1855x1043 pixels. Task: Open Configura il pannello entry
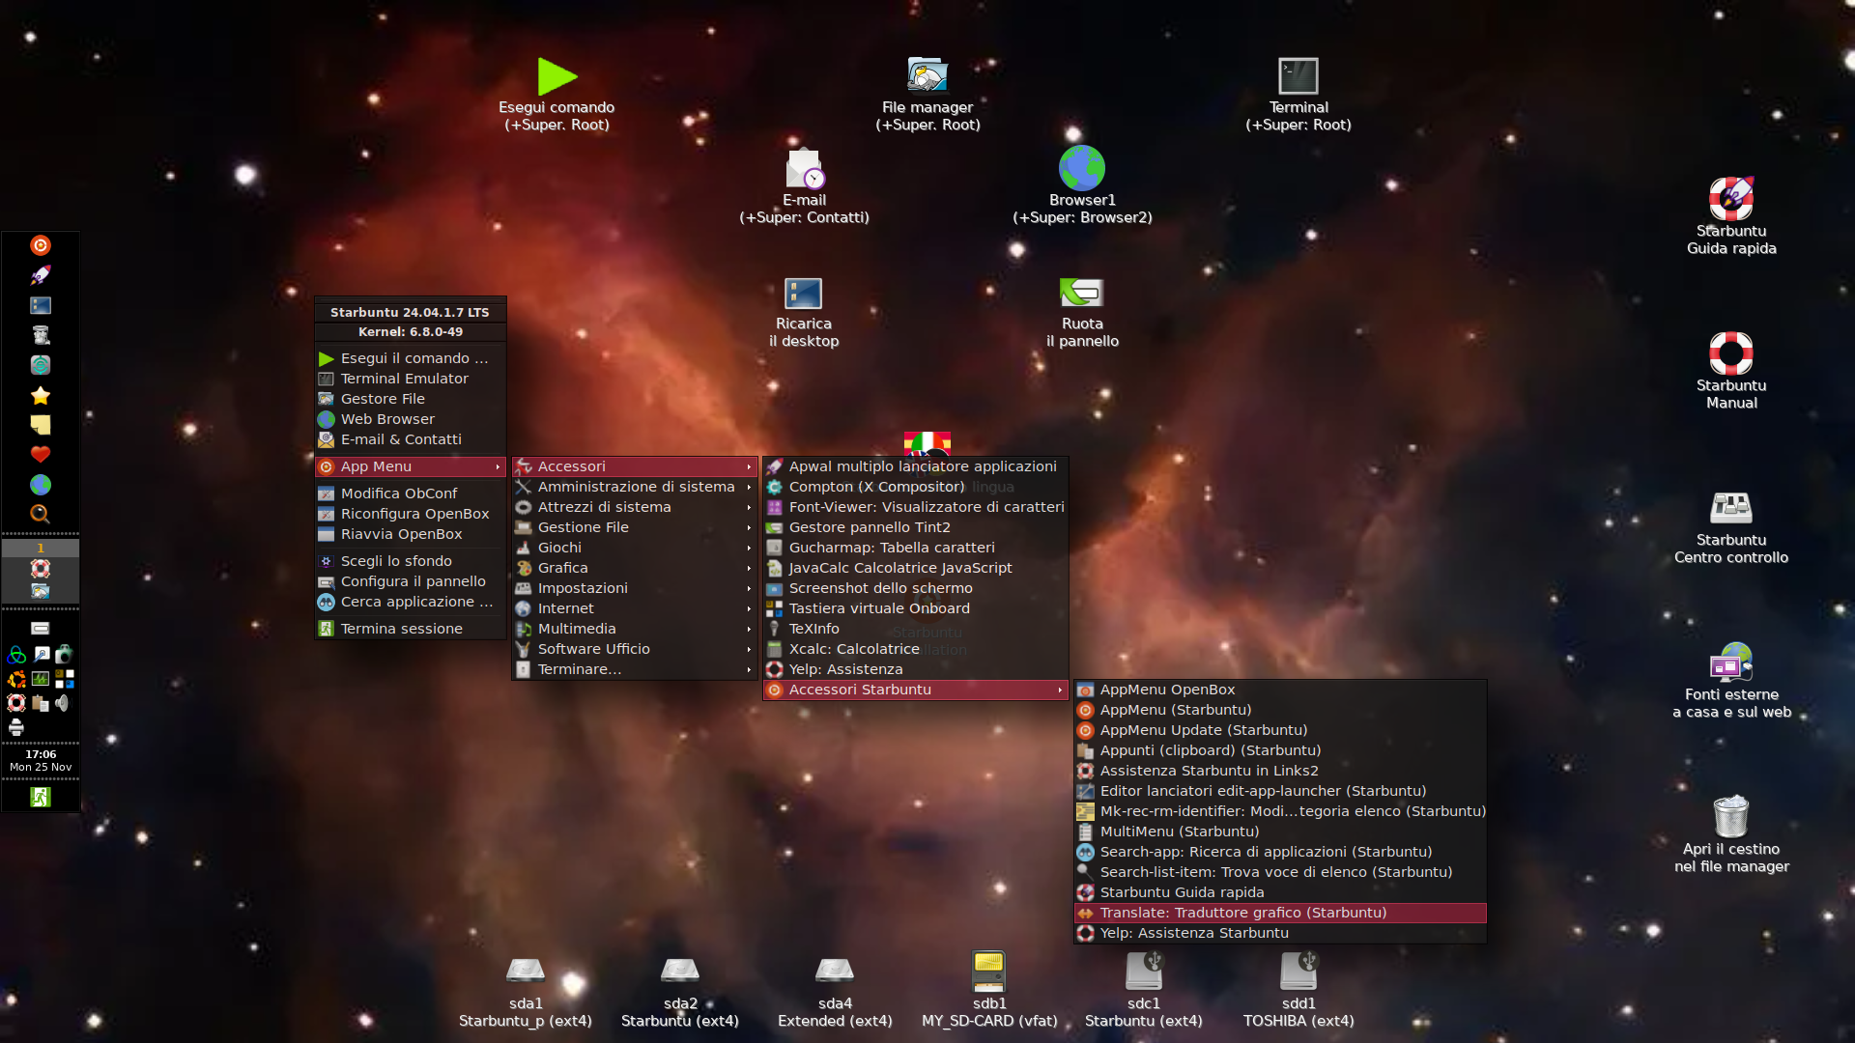411,581
